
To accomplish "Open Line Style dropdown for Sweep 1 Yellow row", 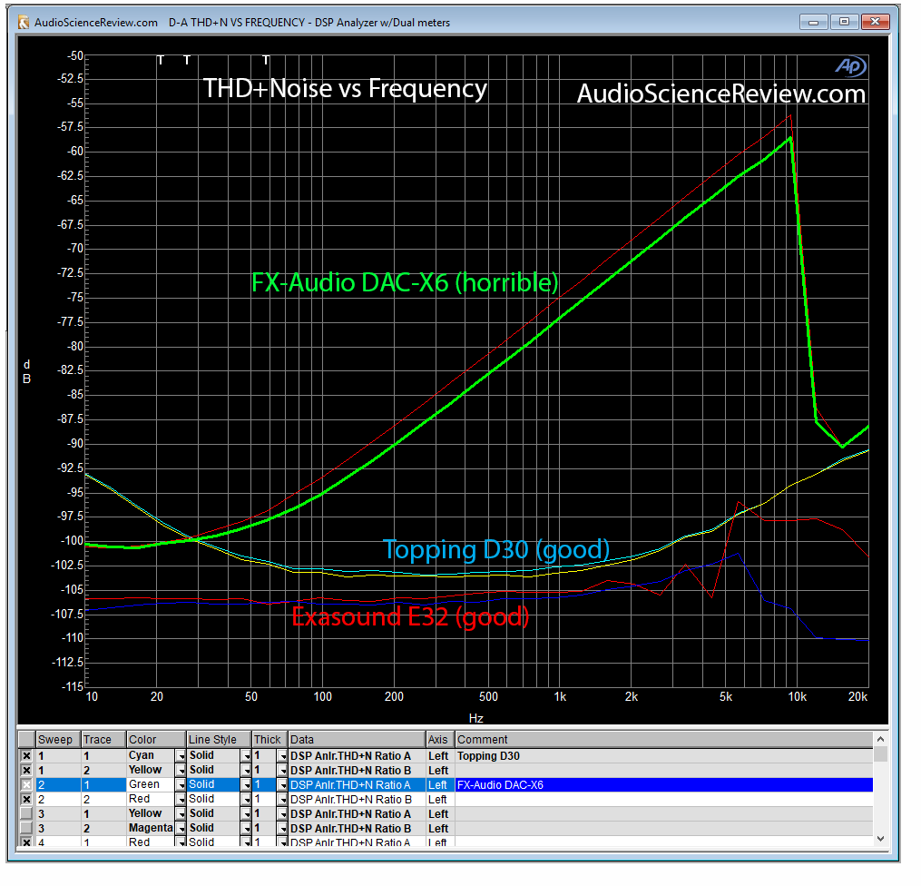I will (x=247, y=770).
